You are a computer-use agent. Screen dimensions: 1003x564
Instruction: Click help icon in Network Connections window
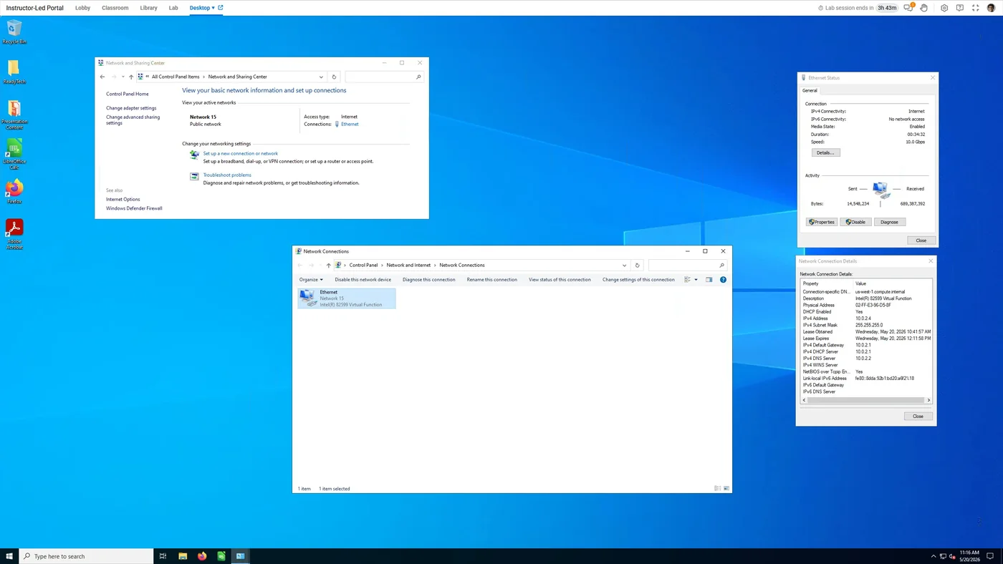coord(723,280)
